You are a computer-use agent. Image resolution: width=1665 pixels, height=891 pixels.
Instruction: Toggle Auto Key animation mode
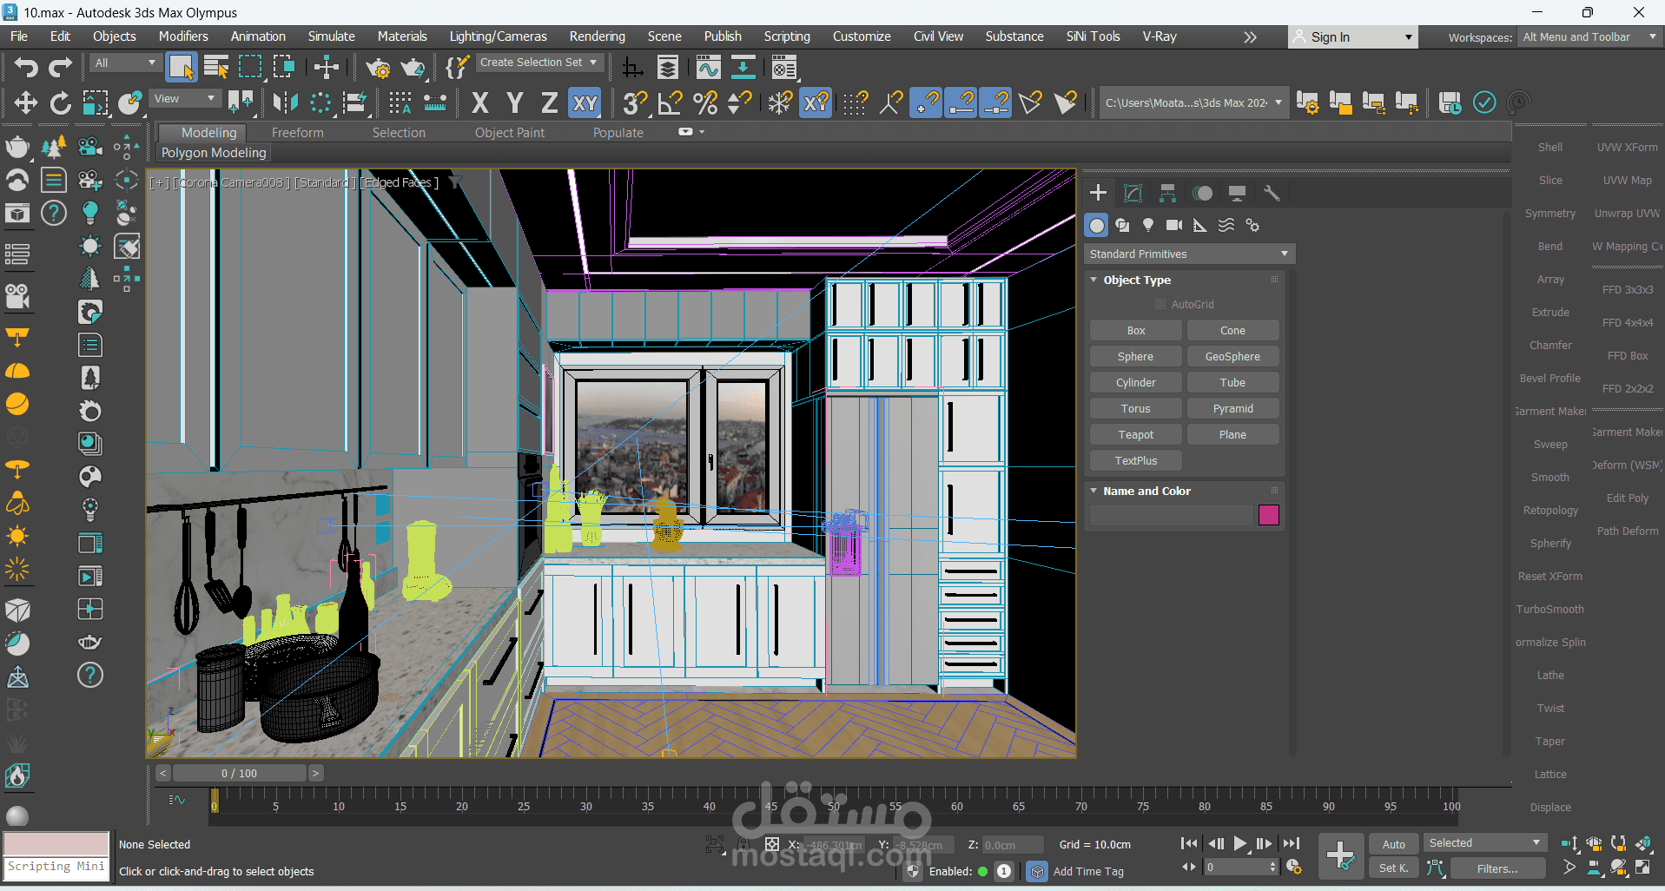coord(1393,844)
